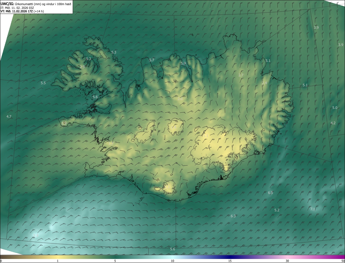Click the colorbar tick label 15
This screenshot has height=263, width=345.
click(230, 261)
